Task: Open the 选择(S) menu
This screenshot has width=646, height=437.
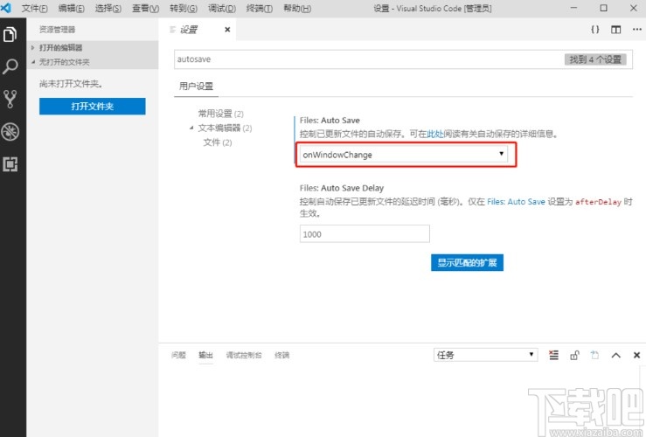Action: tap(108, 8)
